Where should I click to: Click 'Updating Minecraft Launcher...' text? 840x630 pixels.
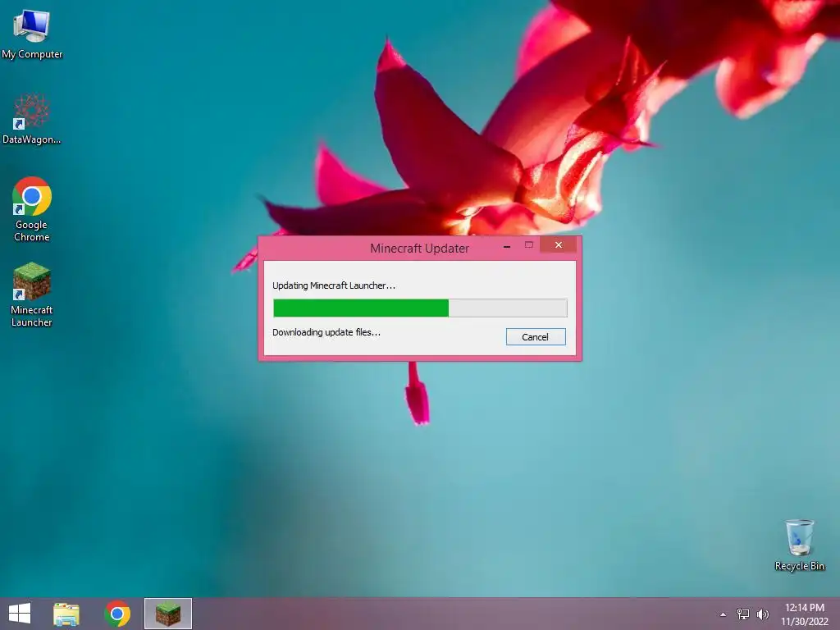334,285
